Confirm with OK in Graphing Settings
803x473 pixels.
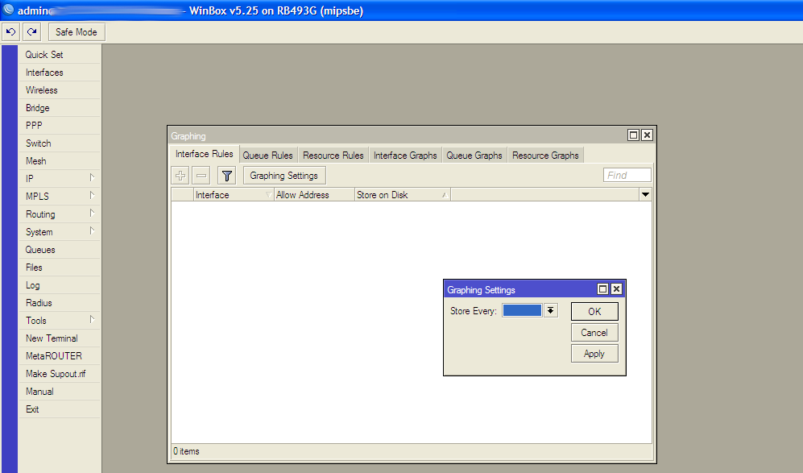point(594,312)
